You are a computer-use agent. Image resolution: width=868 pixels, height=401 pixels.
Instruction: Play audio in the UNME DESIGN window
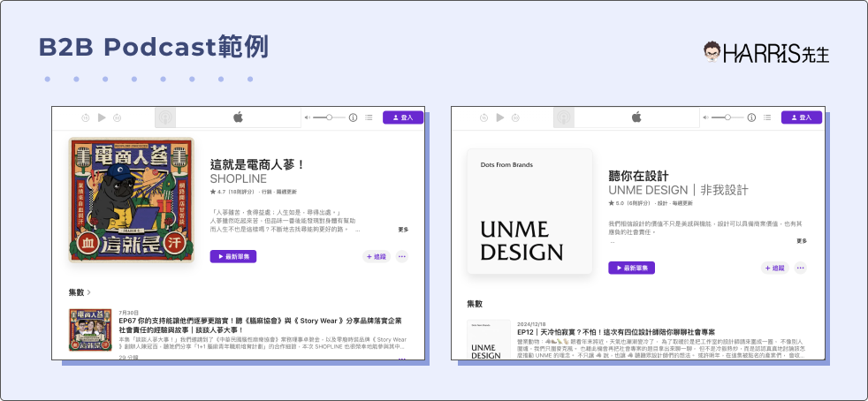[x=500, y=117]
